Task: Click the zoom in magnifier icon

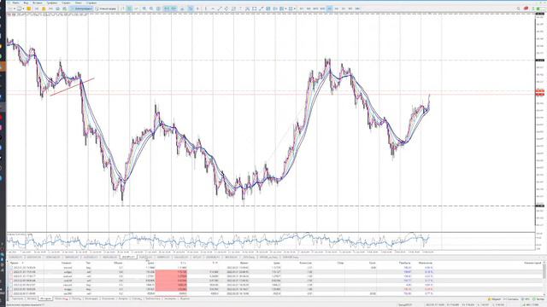Action: pos(144,9)
